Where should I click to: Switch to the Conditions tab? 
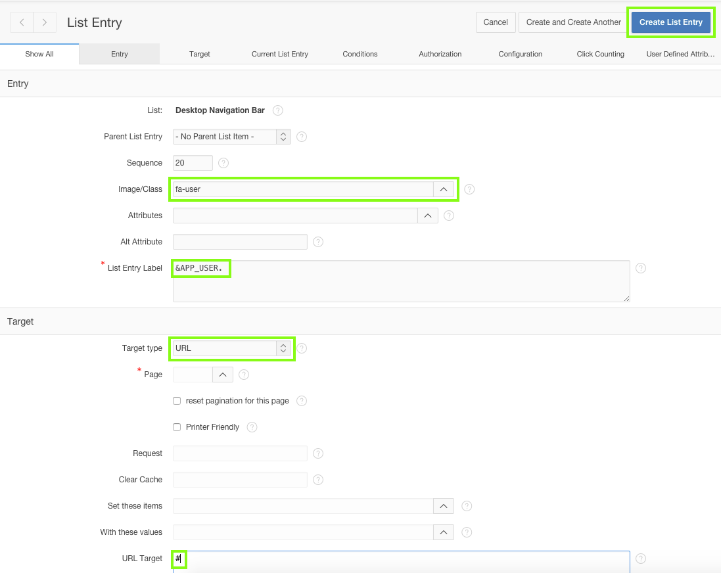(x=360, y=54)
